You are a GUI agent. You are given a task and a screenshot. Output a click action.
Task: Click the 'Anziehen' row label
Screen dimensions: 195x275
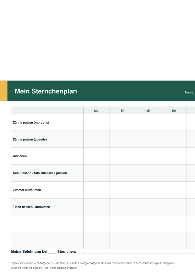coord(20,156)
